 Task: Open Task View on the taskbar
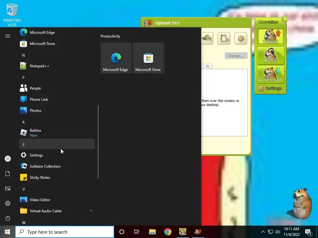(137, 232)
